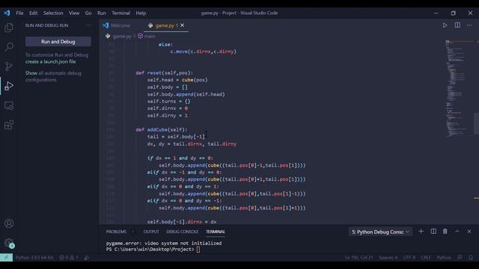Close the bottom panel

(x=469, y=232)
